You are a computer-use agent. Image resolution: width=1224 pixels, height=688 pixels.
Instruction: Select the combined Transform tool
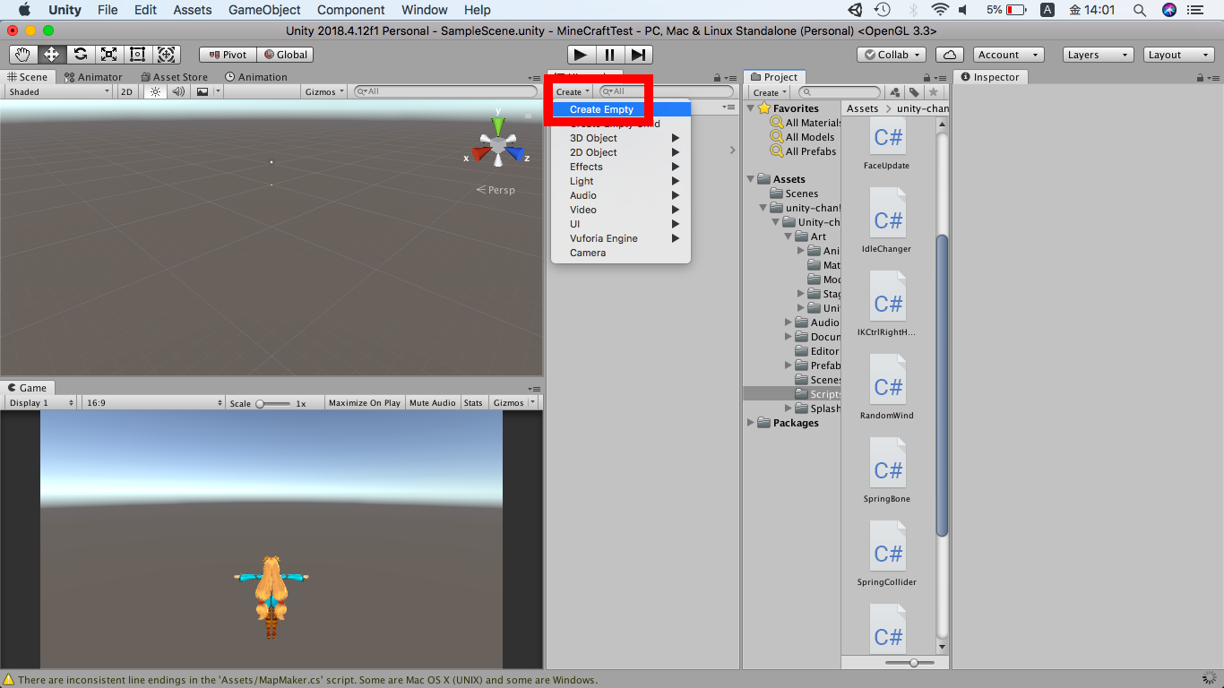(x=167, y=55)
